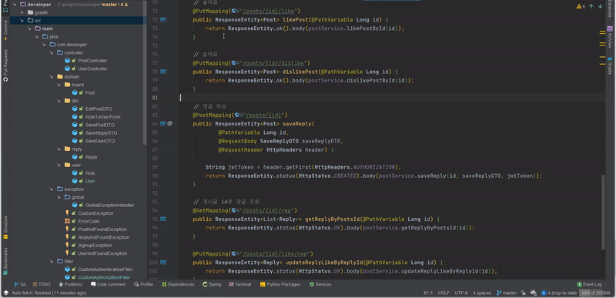Collapse the domain package

(x=52, y=76)
